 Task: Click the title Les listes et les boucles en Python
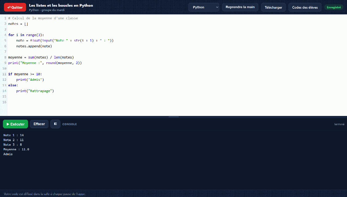pos(61,5)
